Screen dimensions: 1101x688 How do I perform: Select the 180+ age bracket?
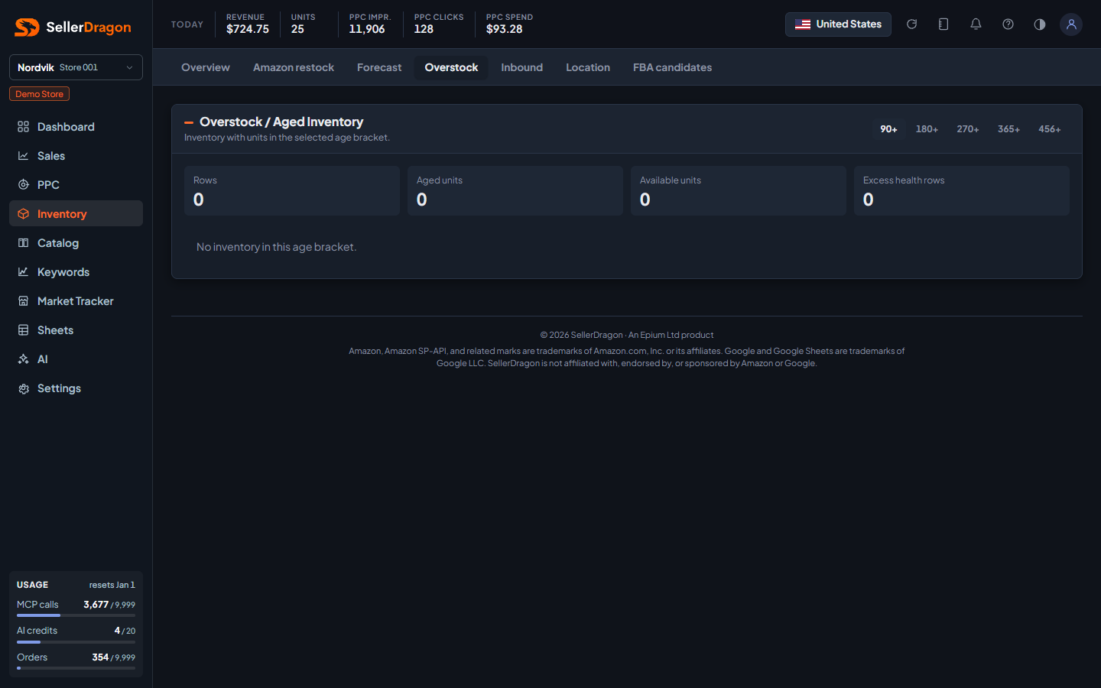coord(927,129)
